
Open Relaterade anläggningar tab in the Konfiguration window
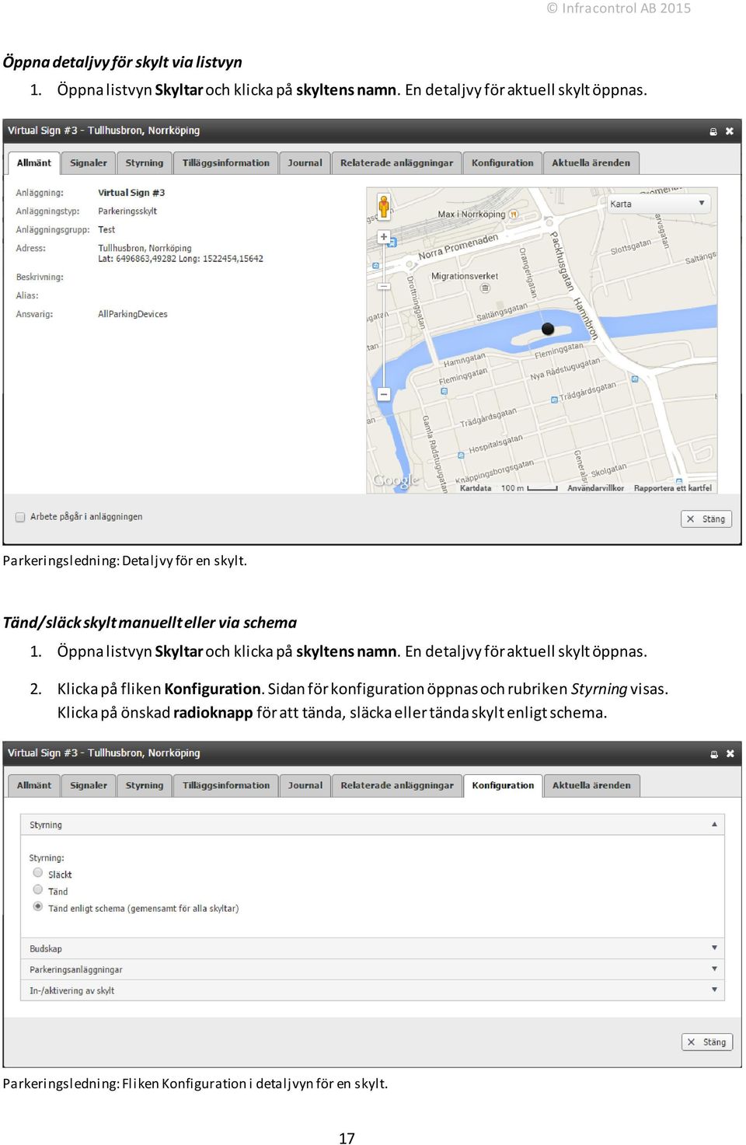397,786
